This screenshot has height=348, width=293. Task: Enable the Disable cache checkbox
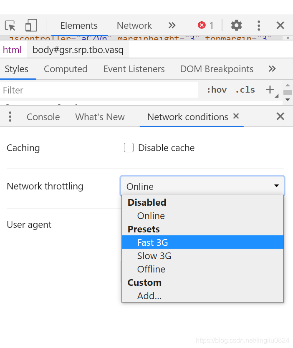click(129, 148)
